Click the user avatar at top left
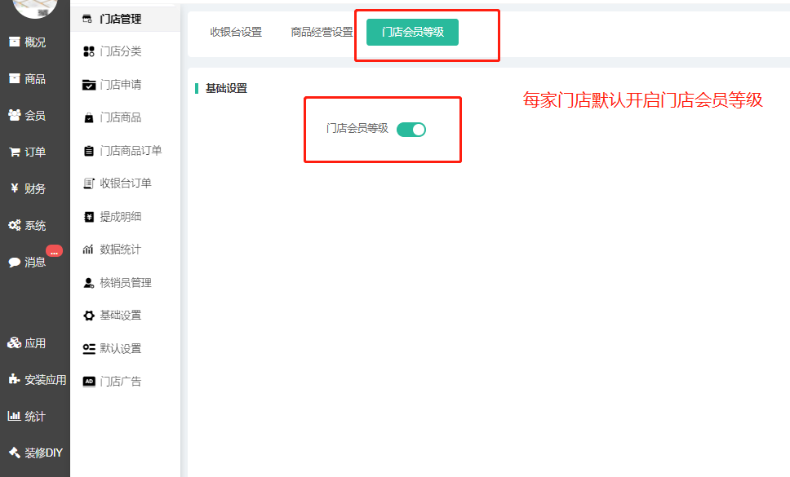790x477 pixels. click(x=35, y=7)
